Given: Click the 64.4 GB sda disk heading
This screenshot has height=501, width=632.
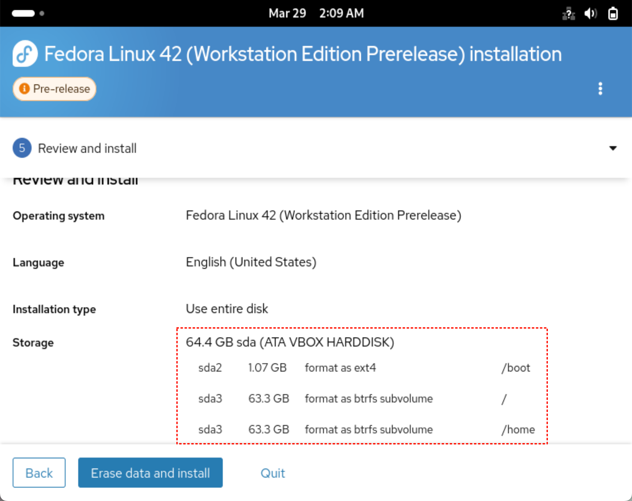Looking at the screenshot, I should coord(290,342).
